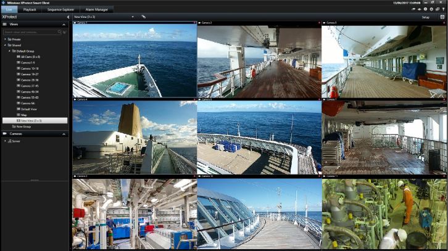Click the search magnifier icon in Views

coord(58,31)
